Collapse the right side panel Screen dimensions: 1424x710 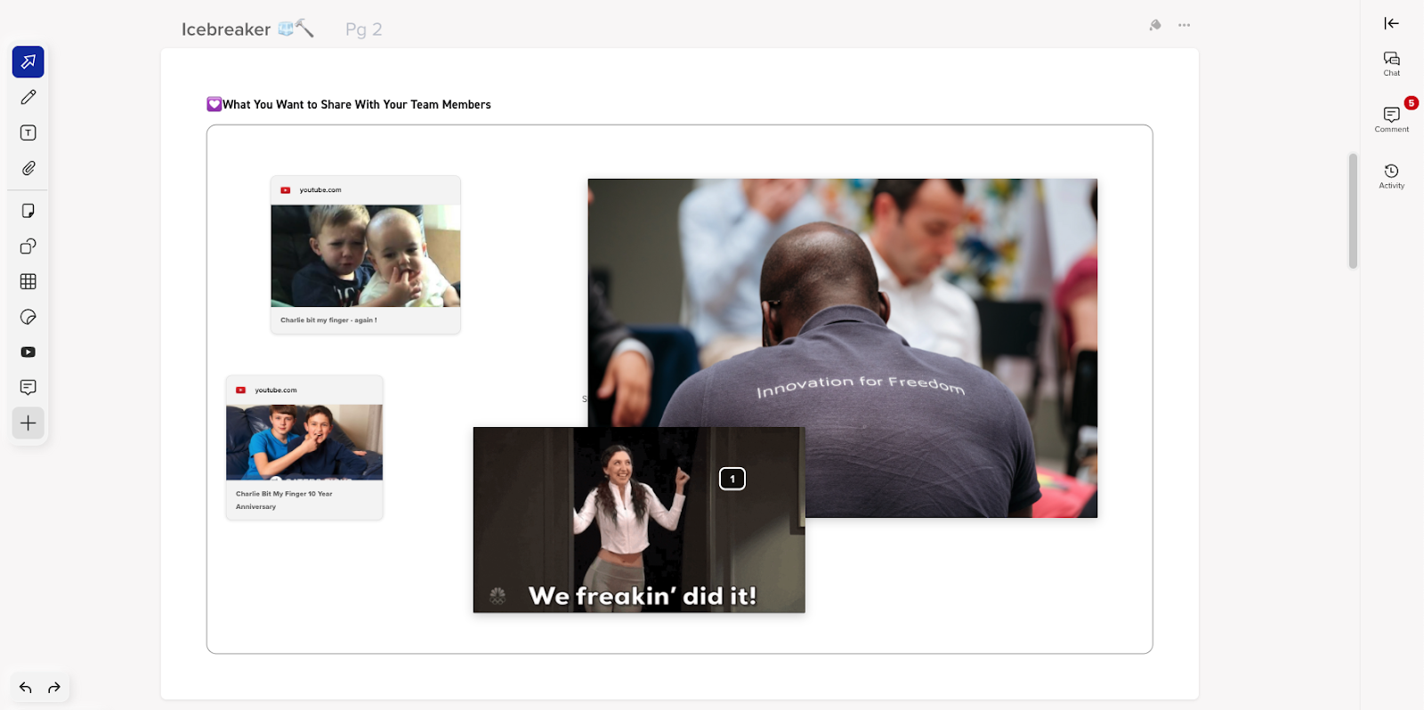[x=1391, y=24]
